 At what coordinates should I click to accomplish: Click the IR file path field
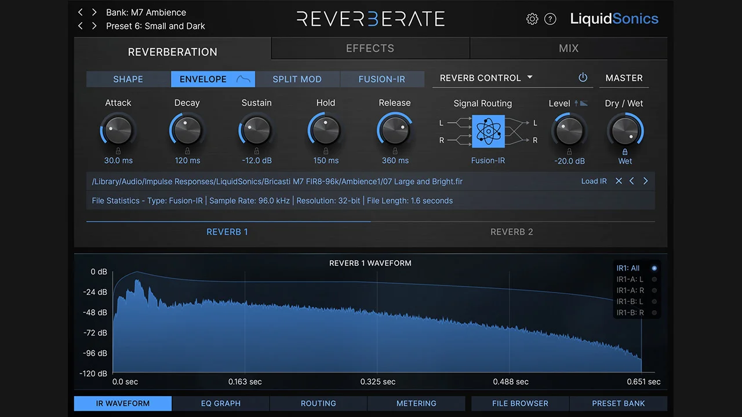click(277, 181)
